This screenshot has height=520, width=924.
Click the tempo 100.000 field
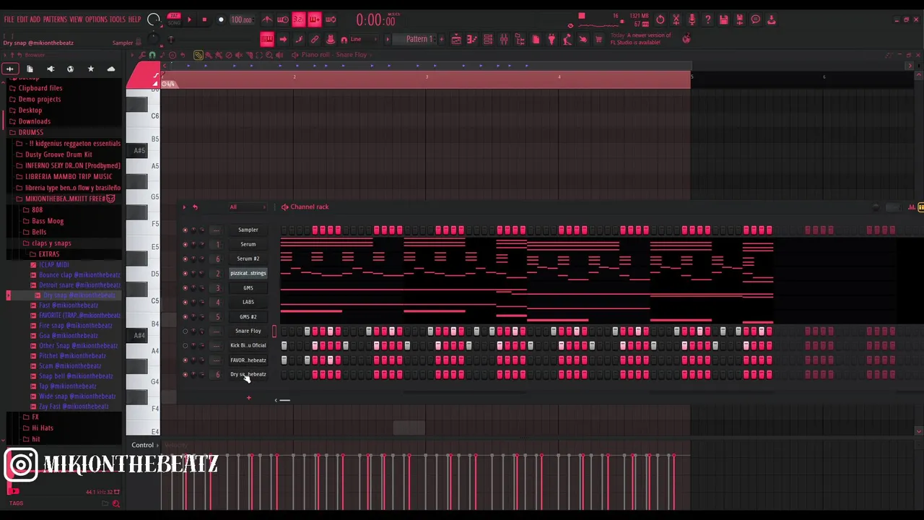(241, 19)
